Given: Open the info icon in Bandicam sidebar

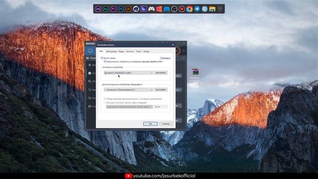Looking at the screenshot, I should (x=89, y=106).
